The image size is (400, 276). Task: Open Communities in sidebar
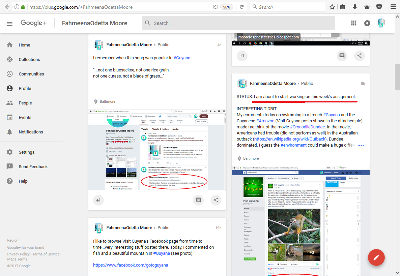click(32, 74)
